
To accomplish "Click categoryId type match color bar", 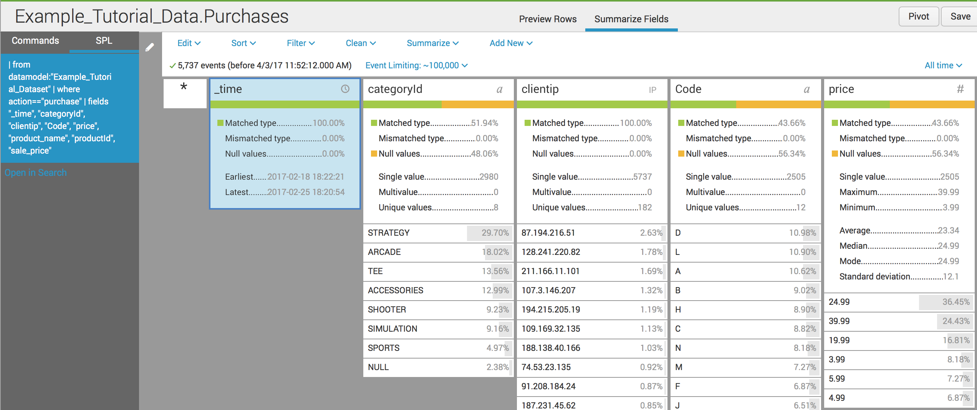I will [x=438, y=104].
